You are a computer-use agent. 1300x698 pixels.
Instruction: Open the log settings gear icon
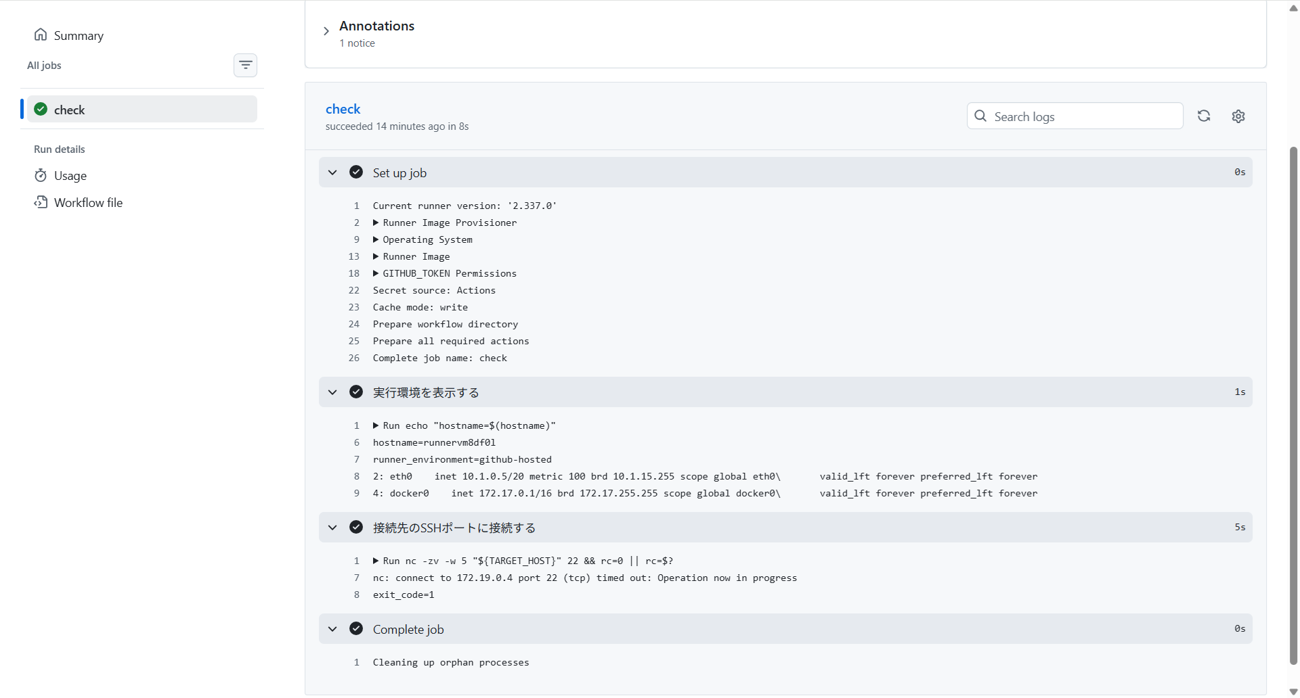tap(1238, 116)
